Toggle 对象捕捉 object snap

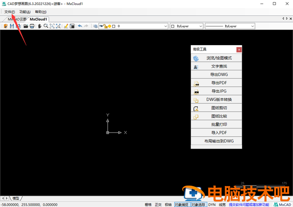click(182, 205)
